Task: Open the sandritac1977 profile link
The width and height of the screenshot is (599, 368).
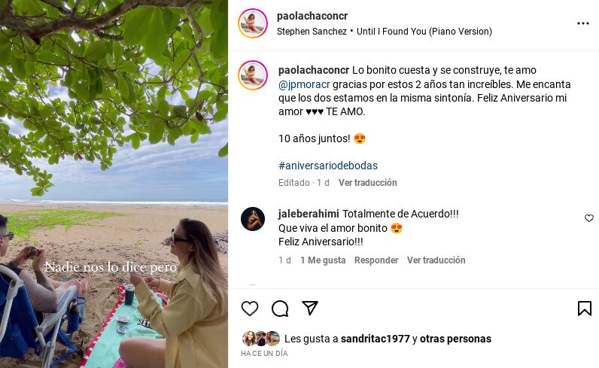Action: click(376, 339)
